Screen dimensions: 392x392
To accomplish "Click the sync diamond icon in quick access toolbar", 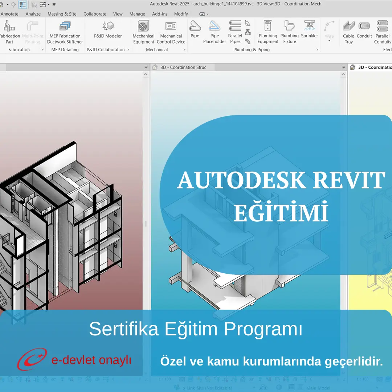I will point(13,4).
